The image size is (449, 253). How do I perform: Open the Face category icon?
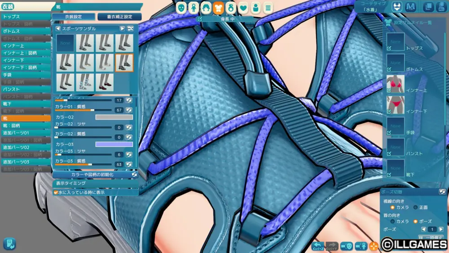coord(181,8)
